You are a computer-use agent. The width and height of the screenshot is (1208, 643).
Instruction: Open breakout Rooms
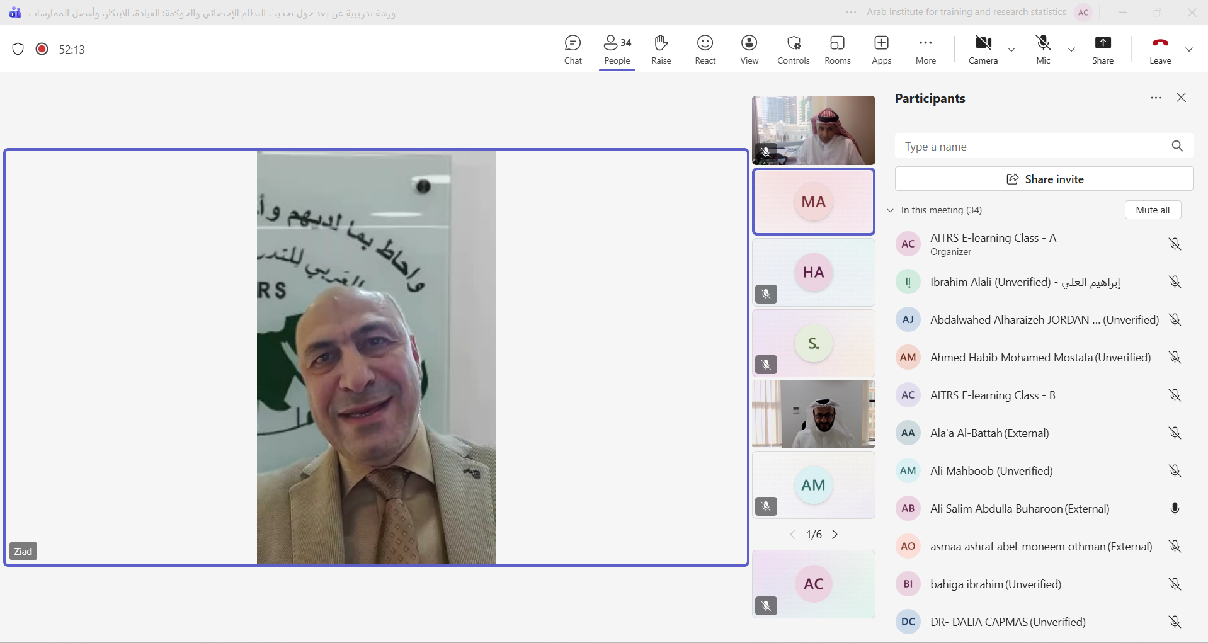click(837, 49)
